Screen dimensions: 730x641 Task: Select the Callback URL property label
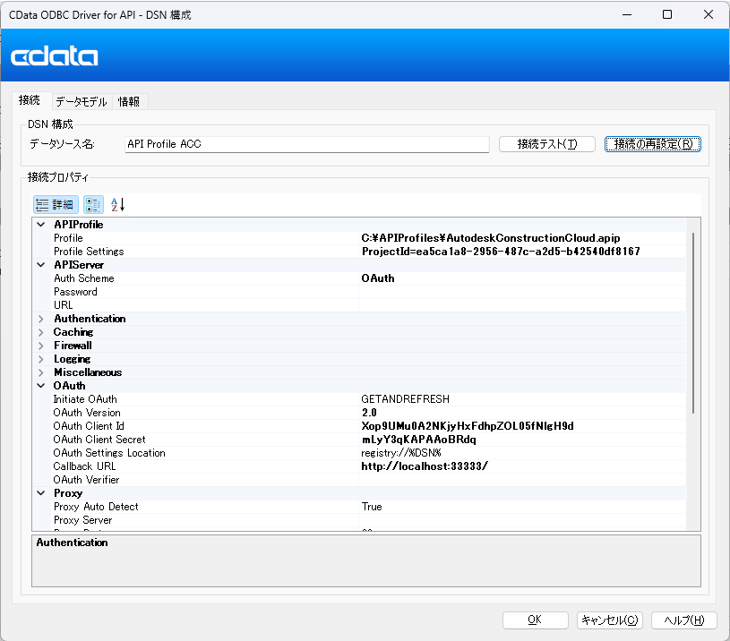84,466
